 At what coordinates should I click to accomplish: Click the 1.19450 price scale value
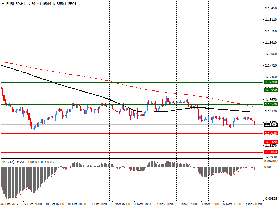click(271, 8)
